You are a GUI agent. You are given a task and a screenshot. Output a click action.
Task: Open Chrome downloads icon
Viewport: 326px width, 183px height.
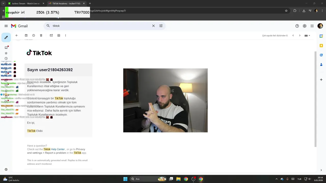[x=304, y=11]
